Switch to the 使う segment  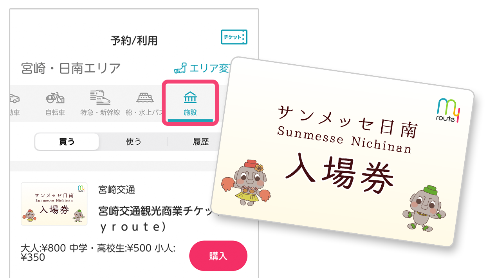pos(133,142)
